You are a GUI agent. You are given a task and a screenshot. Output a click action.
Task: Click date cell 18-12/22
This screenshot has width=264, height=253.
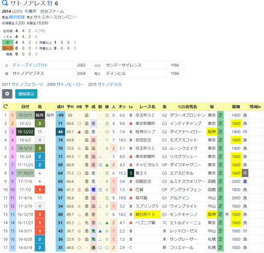25,132
